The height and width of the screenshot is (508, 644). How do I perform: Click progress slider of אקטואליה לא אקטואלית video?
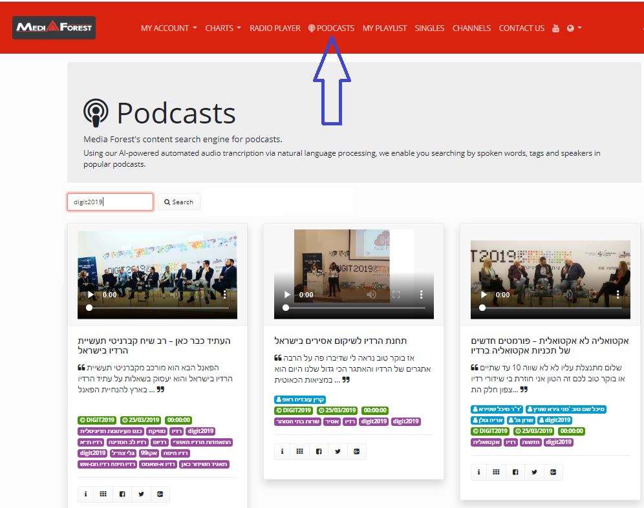pos(550,308)
